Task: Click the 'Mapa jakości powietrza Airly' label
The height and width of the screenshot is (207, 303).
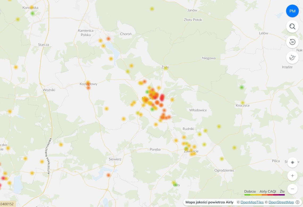Action: 209,202
